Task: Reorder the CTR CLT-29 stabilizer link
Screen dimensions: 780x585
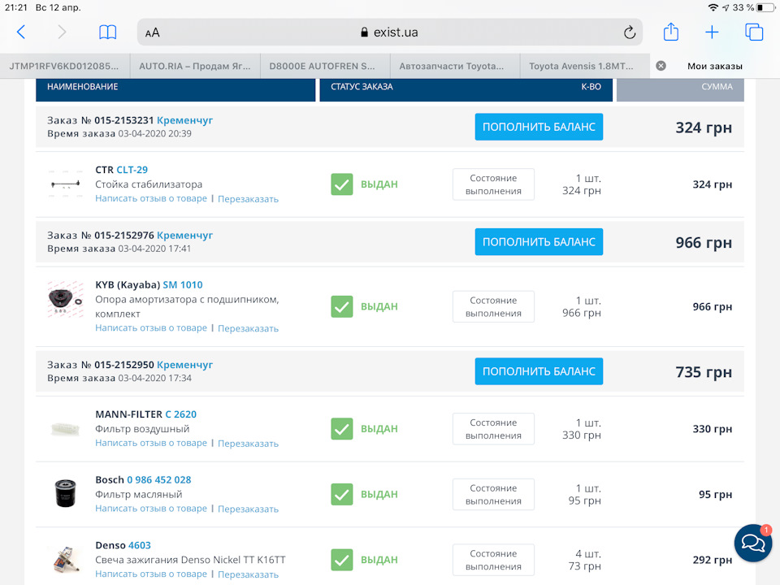Action: click(x=249, y=199)
